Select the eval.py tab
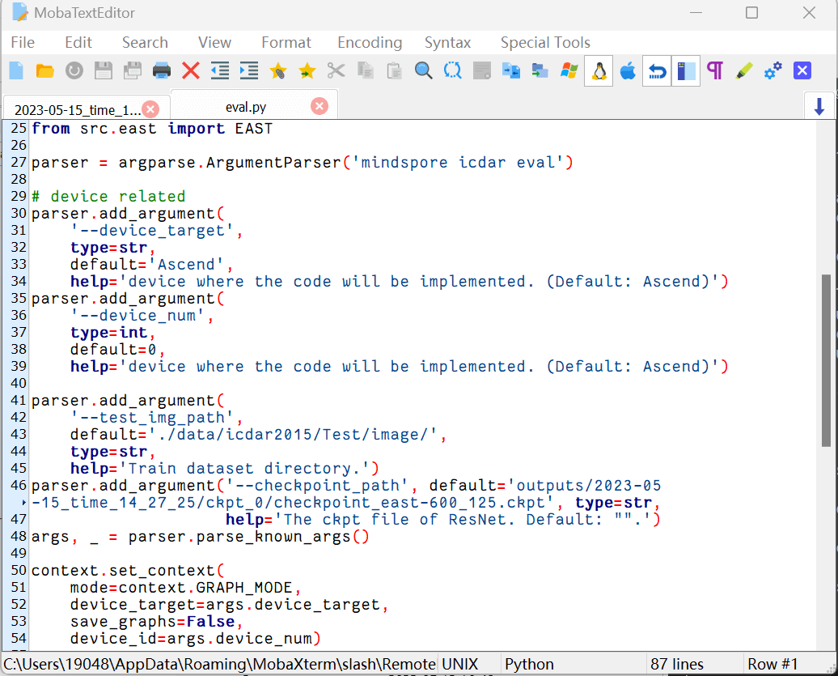The width and height of the screenshot is (838, 676). click(246, 107)
